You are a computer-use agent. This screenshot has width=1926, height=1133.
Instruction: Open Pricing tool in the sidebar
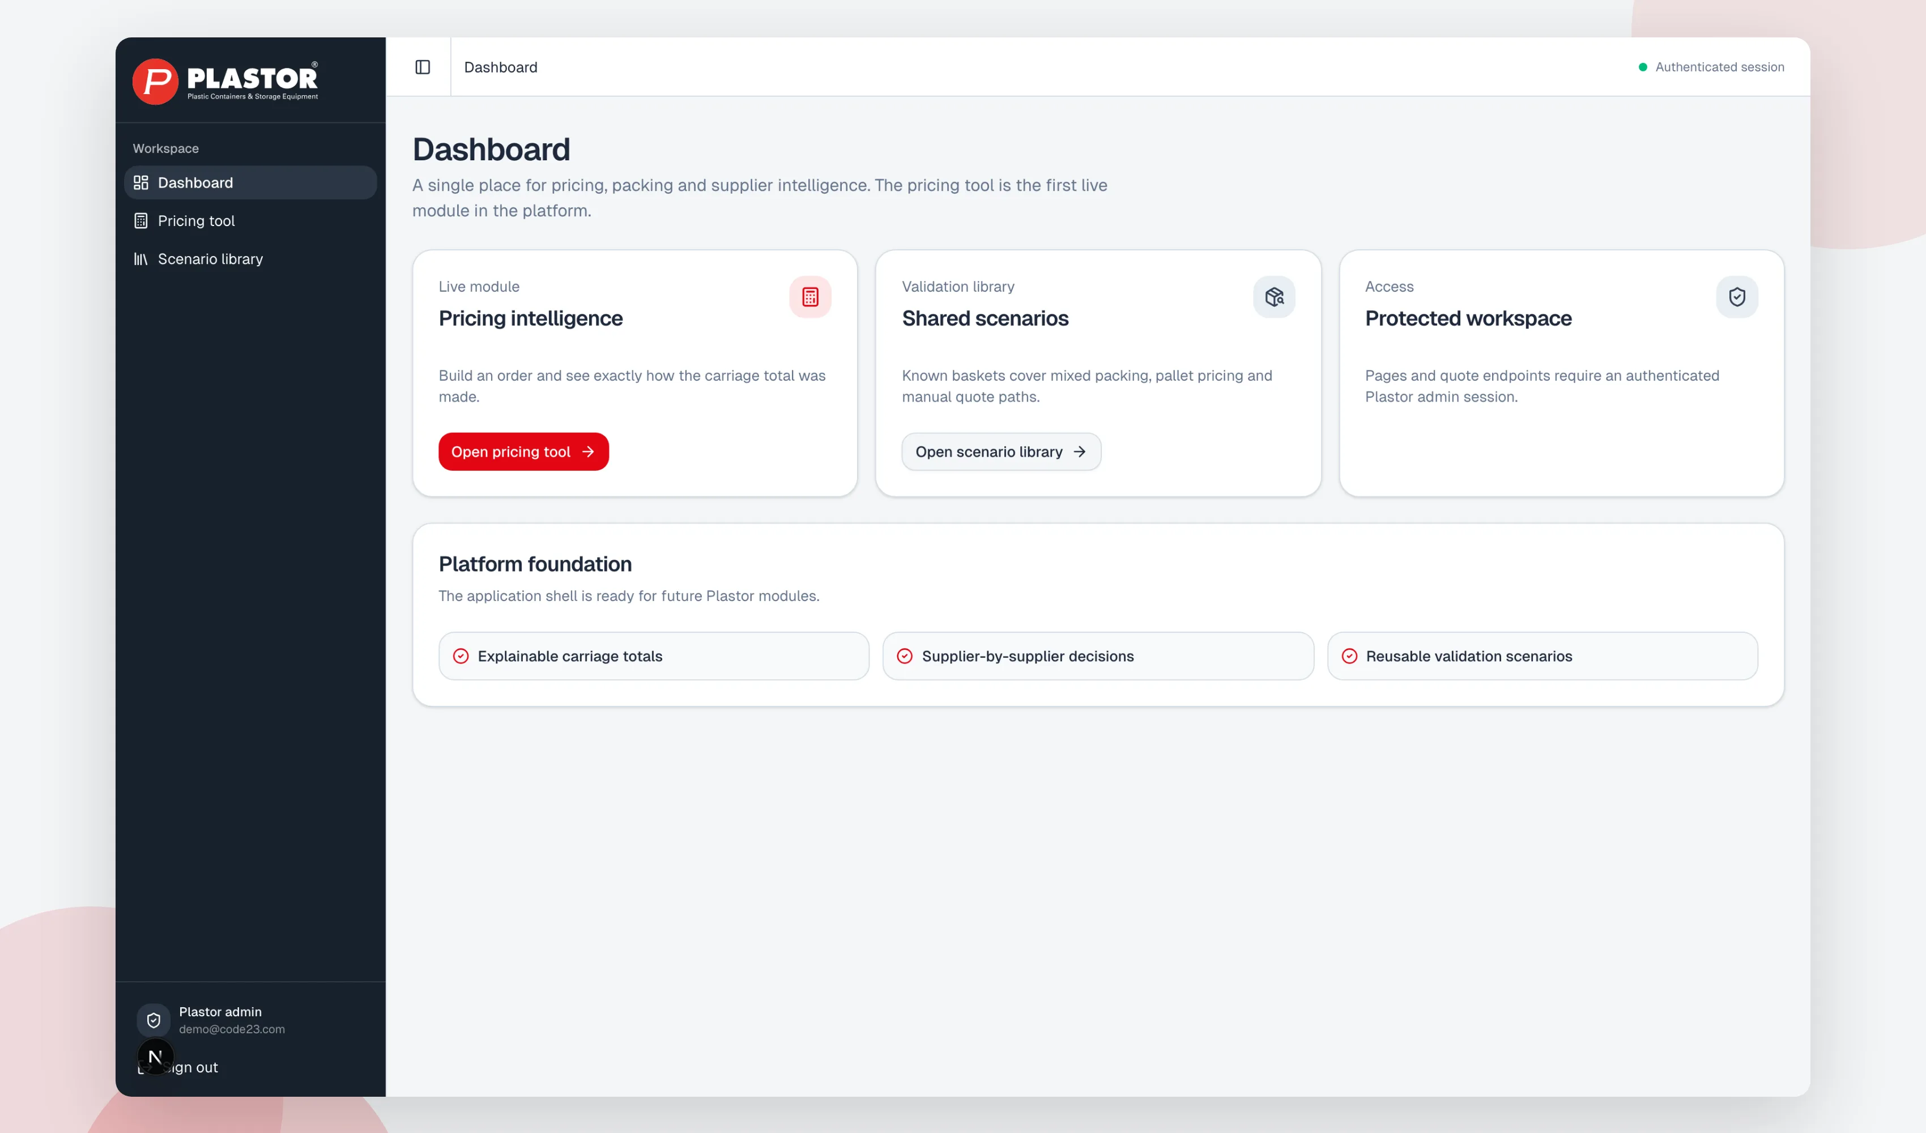click(x=250, y=221)
